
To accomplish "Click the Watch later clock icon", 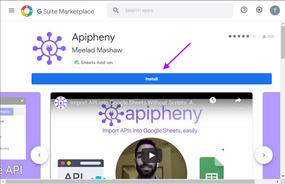I will (213, 100).
